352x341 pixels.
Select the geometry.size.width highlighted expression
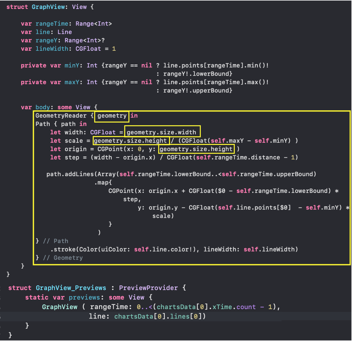pyautogui.click(x=162, y=132)
